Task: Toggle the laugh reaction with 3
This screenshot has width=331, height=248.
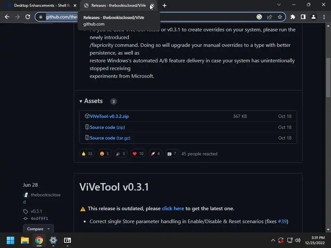Action: [x=104, y=153]
